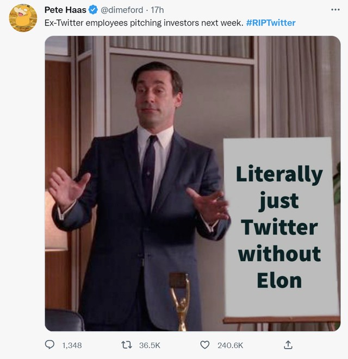348x359 pixels.
Task: Click the 240.6K likes count
Action: (230, 345)
